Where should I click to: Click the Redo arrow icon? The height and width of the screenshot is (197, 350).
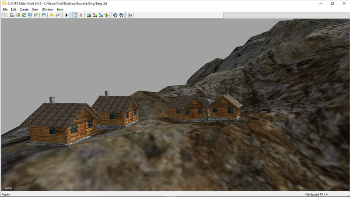point(57,15)
